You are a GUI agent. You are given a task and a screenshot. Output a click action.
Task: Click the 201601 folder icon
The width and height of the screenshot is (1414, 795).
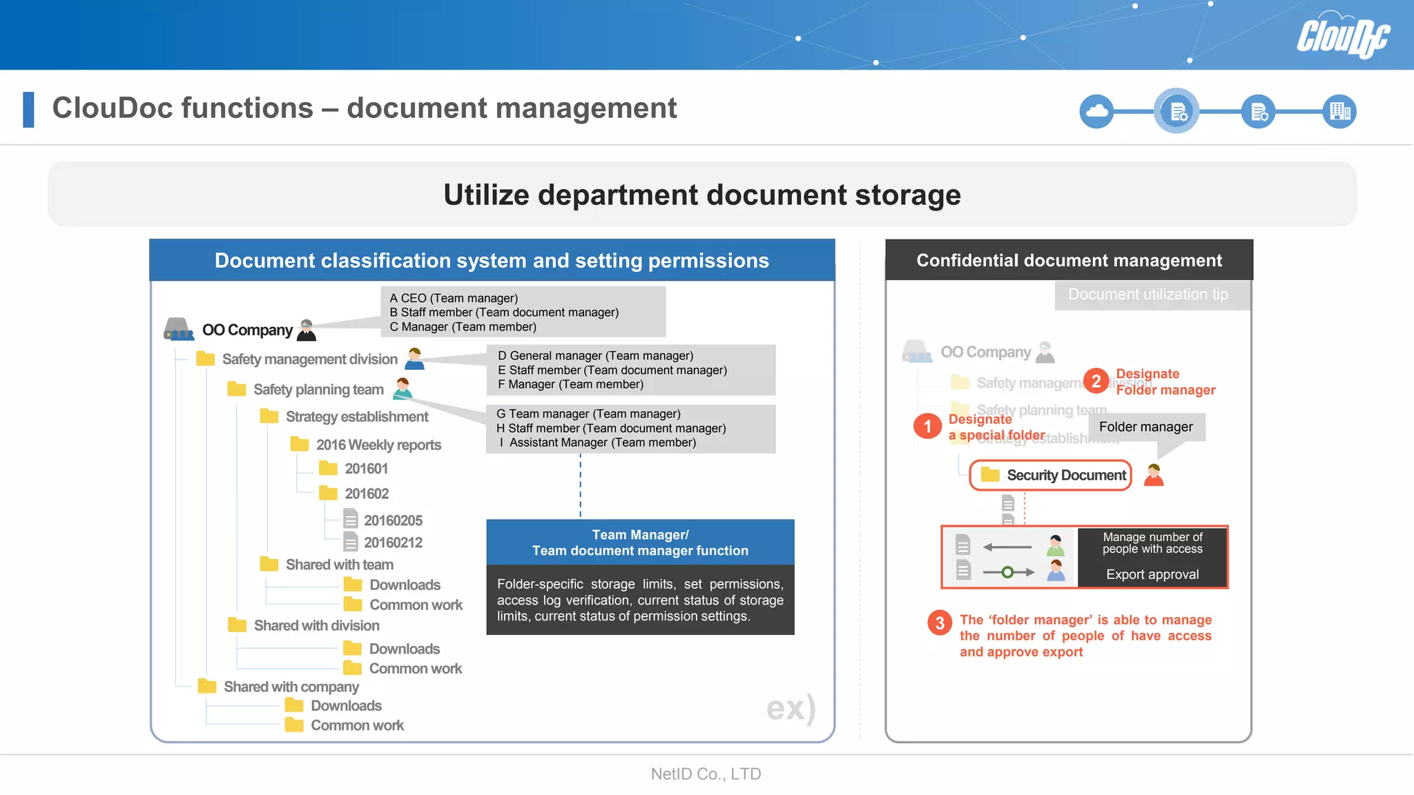(x=328, y=469)
